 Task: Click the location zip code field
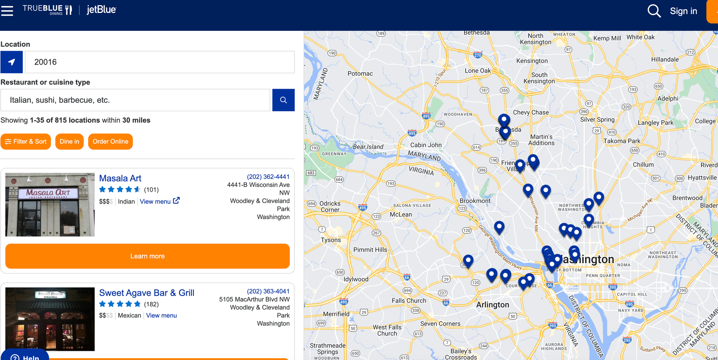pyautogui.click(x=160, y=62)
